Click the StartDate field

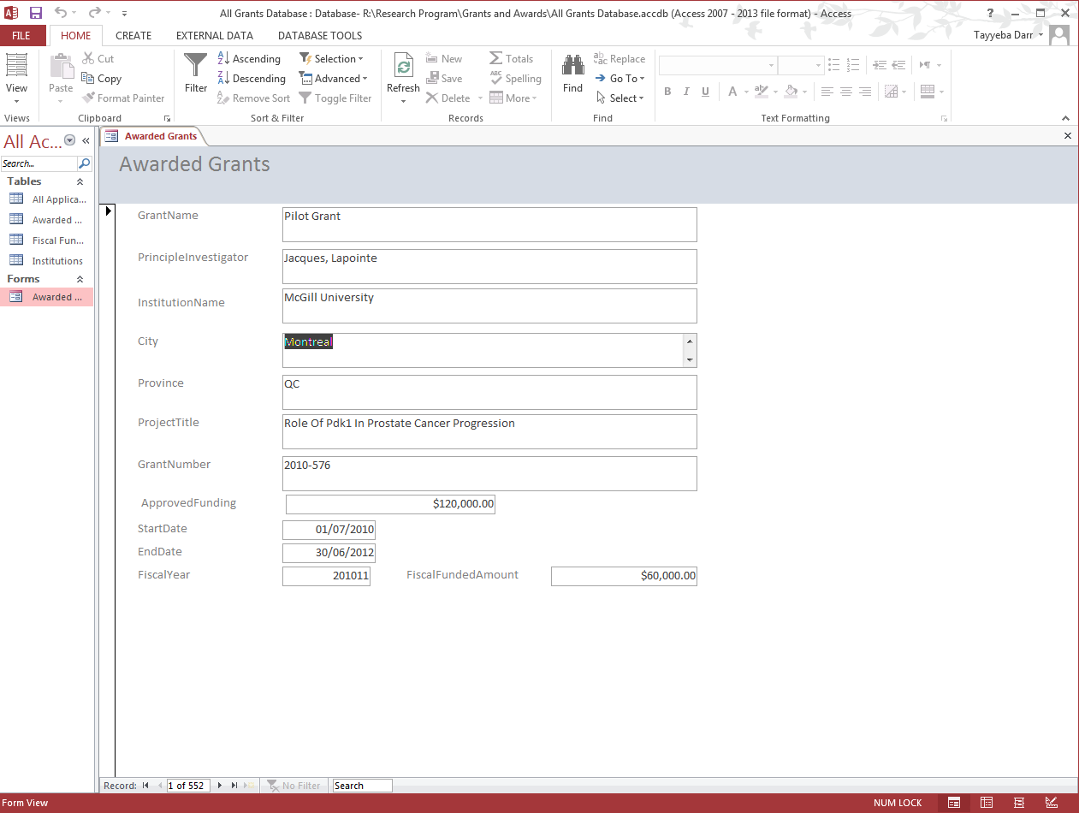329,530
